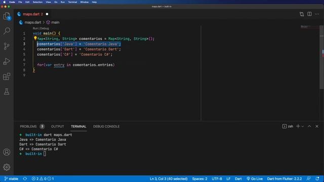The image size is (324, 182).
Task: Open the Help menu
Action: [x=94, y=2]
